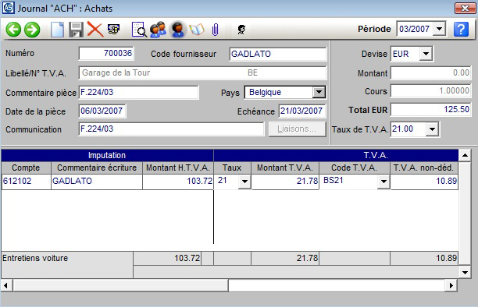Save the entry with the floppy disk icon
Image resolution: width=478 pixels, height=307 pixels.
coord(76,30)
